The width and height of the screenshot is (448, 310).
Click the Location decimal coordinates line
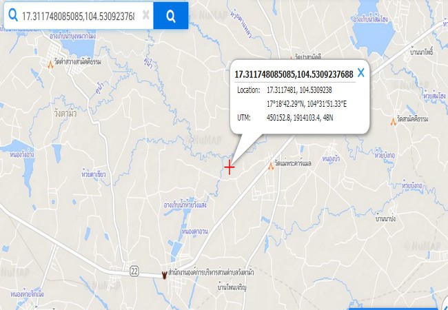[x=299, y=90]
